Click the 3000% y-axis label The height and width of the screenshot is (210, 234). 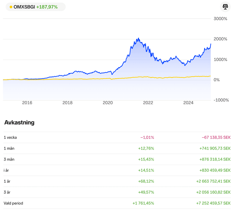(221, 19)
